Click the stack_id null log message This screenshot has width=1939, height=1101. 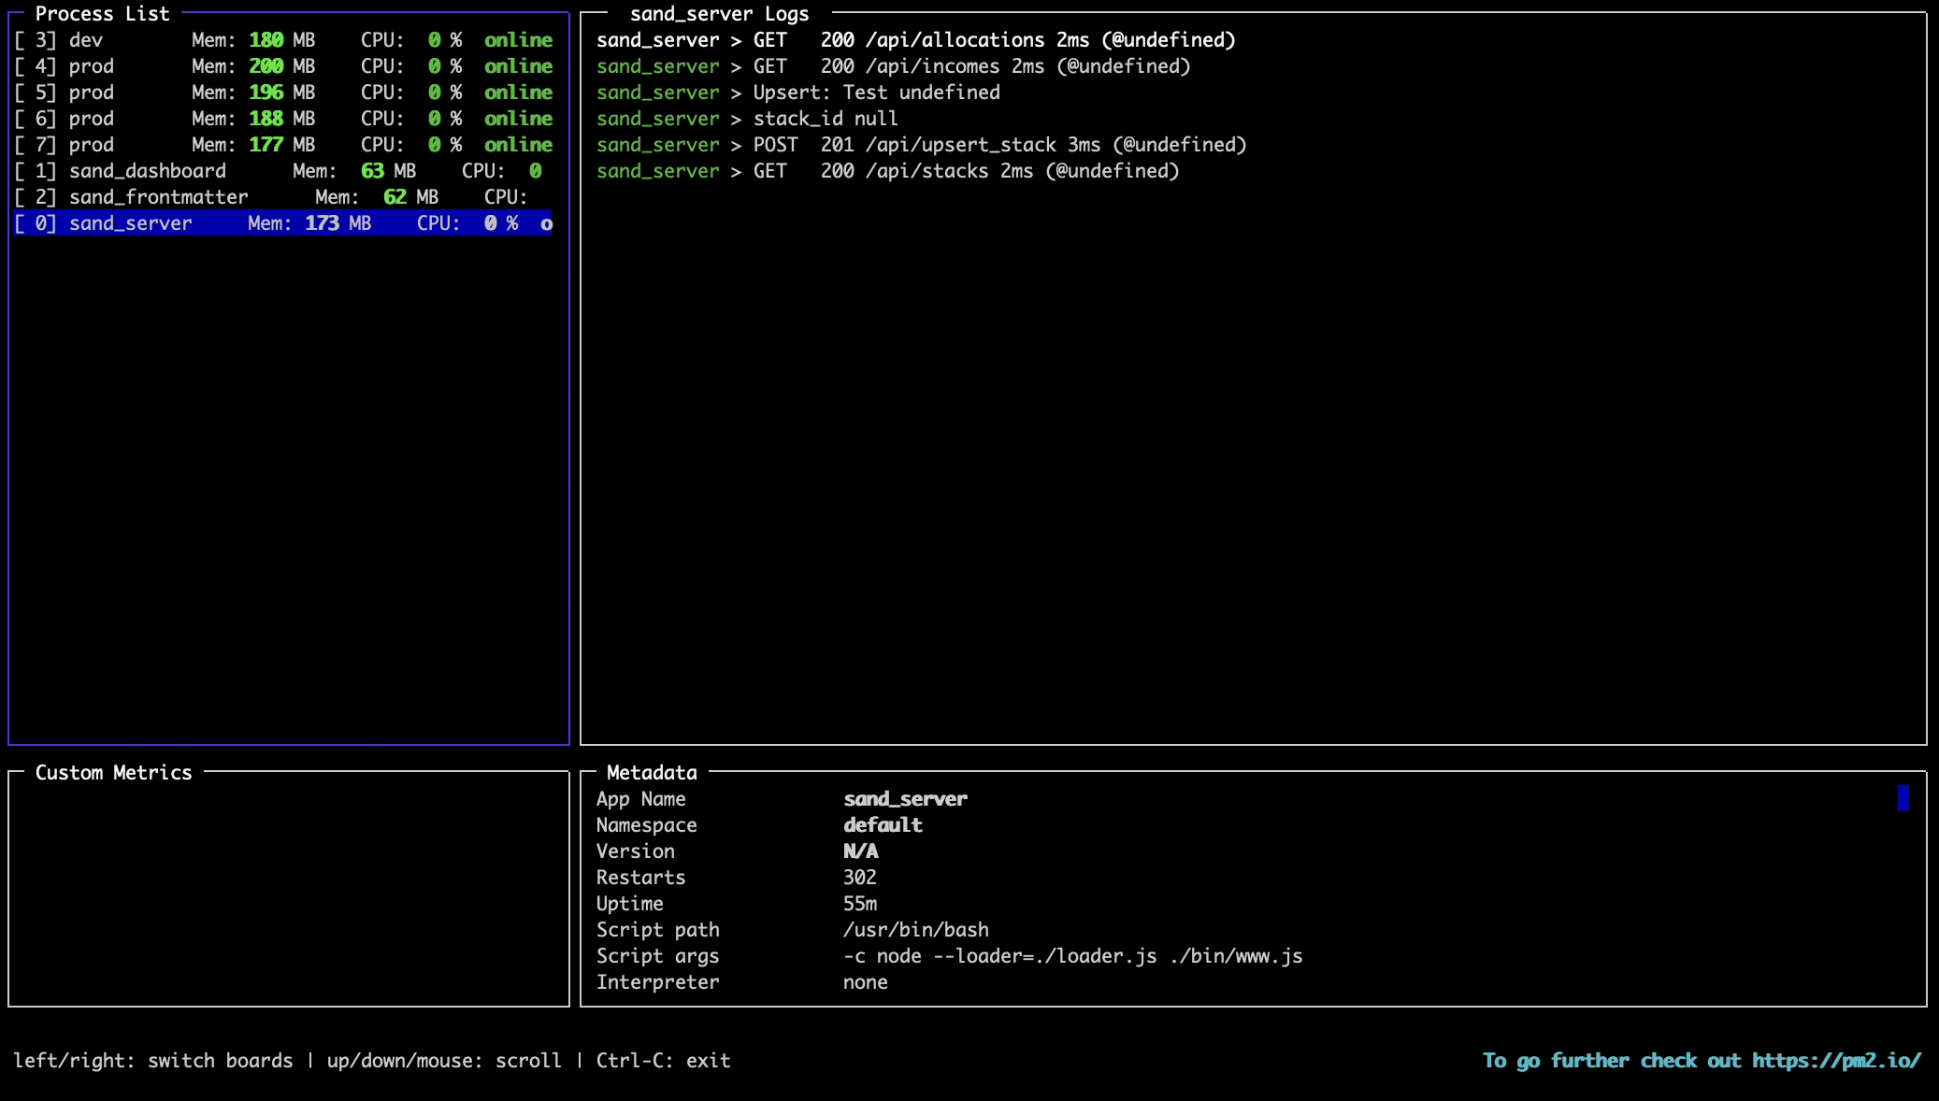(x=826, y=119)
